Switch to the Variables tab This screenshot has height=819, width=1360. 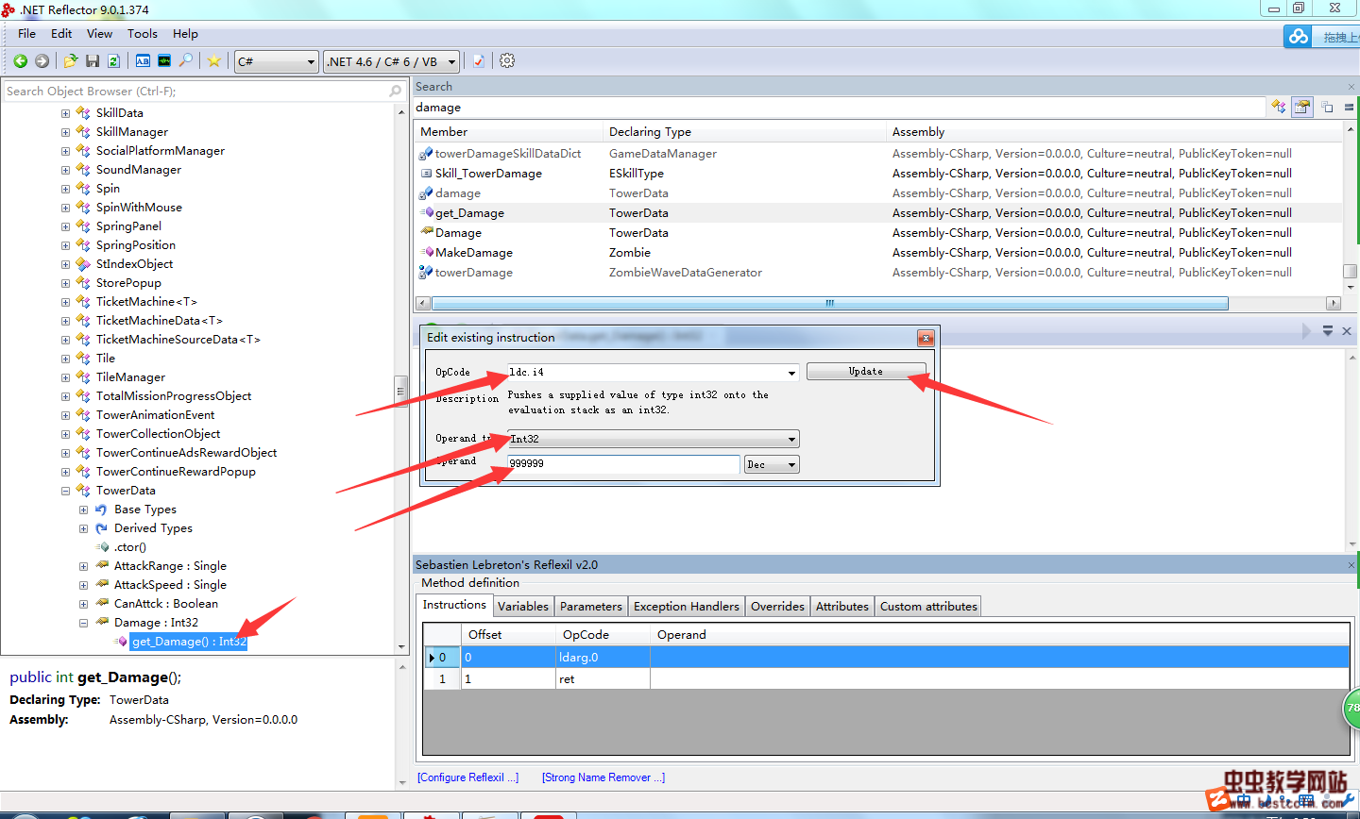[x=523, y=607]
